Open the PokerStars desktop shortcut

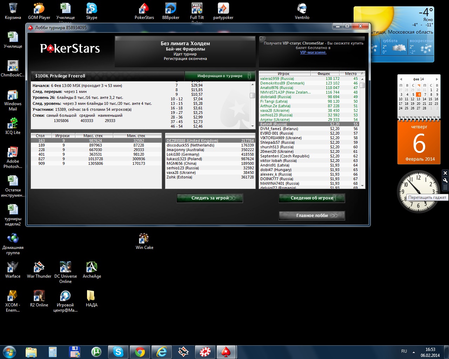(144, 11)
